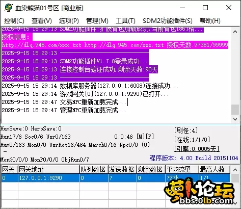Click gateway table scroll-up arrow
Viewport: 241px width, 209px height.
pos(235,170)
